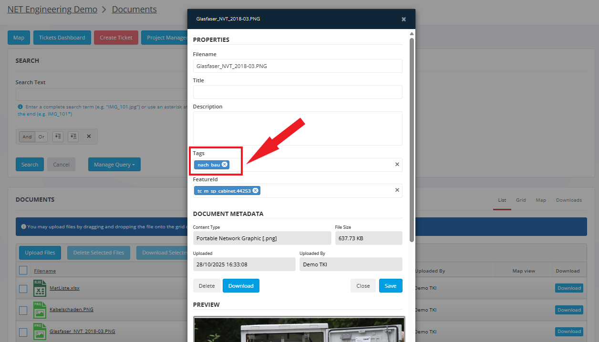Image resolution: width=599 pixels, height=342 pixels.
Task: Click the add query group indent icon
Action: 73,137
